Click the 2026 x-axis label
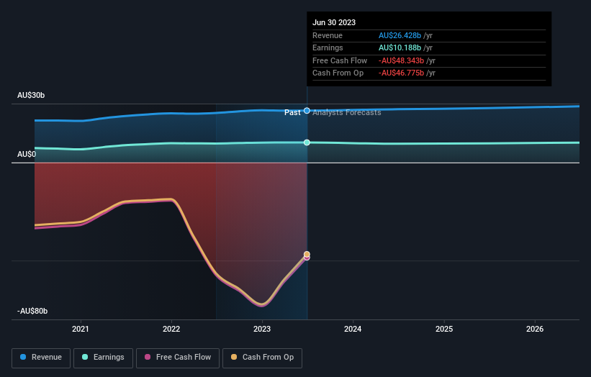591x377 pixels. pos(535,329)
